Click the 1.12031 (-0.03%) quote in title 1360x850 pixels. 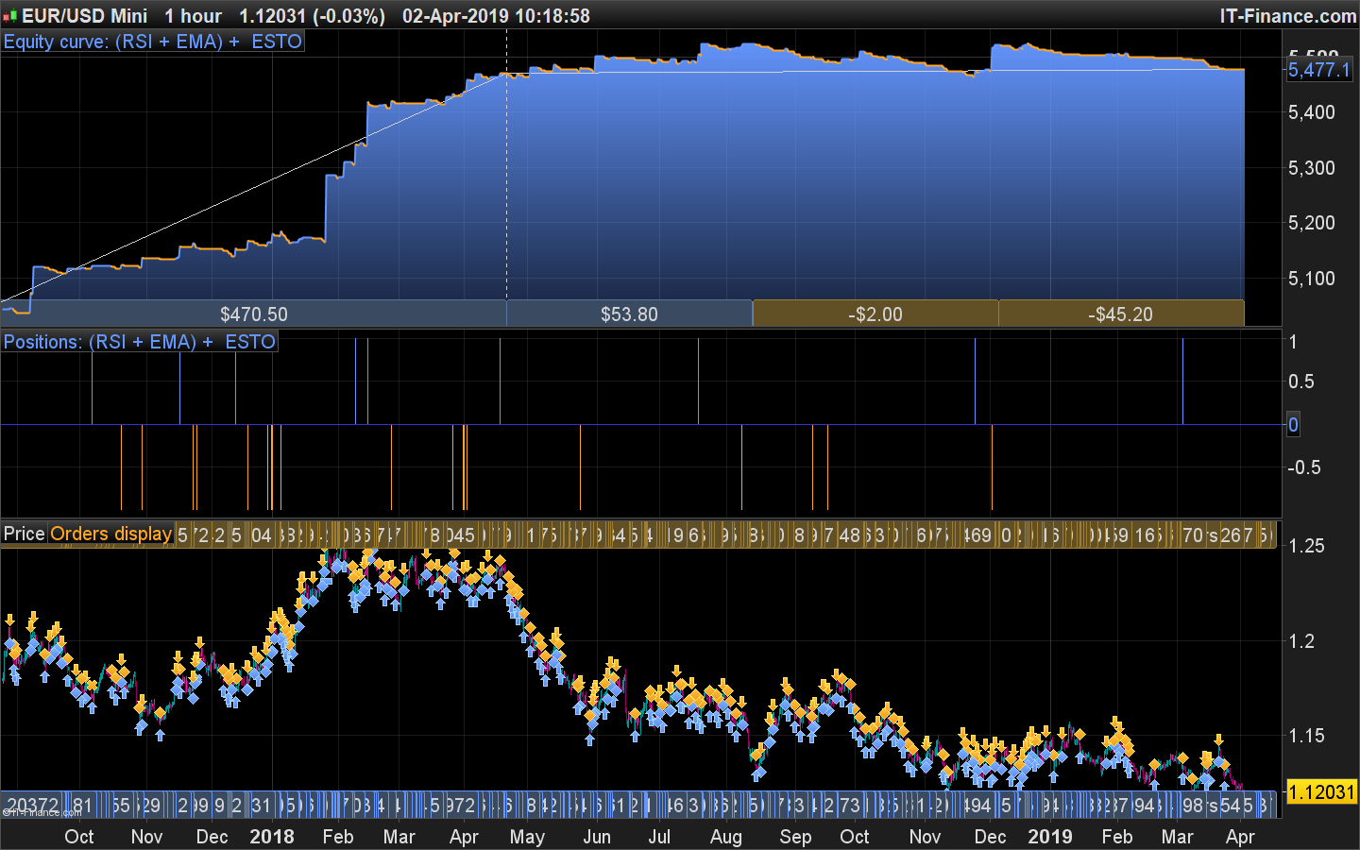[x=312, y=16]
